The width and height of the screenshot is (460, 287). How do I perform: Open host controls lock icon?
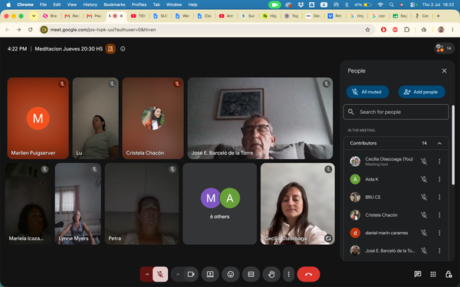pyautogui.click(x=449, y=274)
